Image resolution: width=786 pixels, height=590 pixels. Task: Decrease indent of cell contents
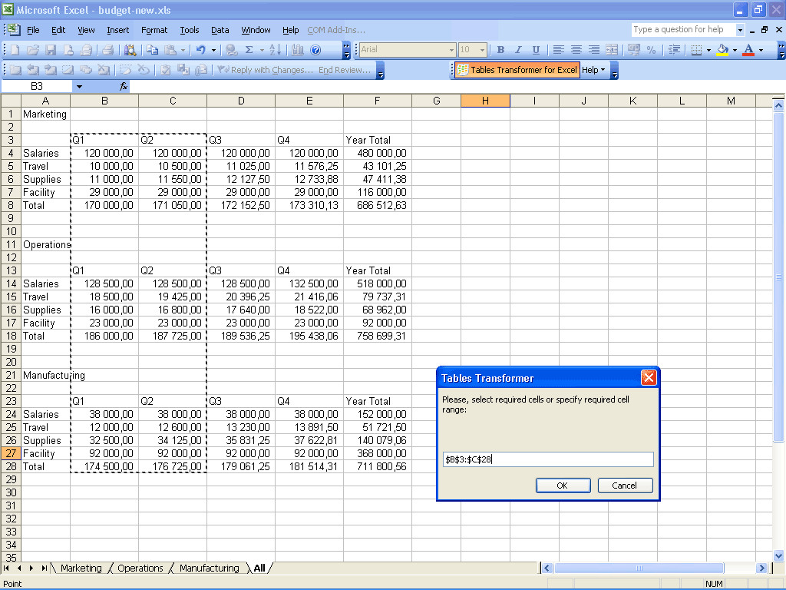pos(675,50)
